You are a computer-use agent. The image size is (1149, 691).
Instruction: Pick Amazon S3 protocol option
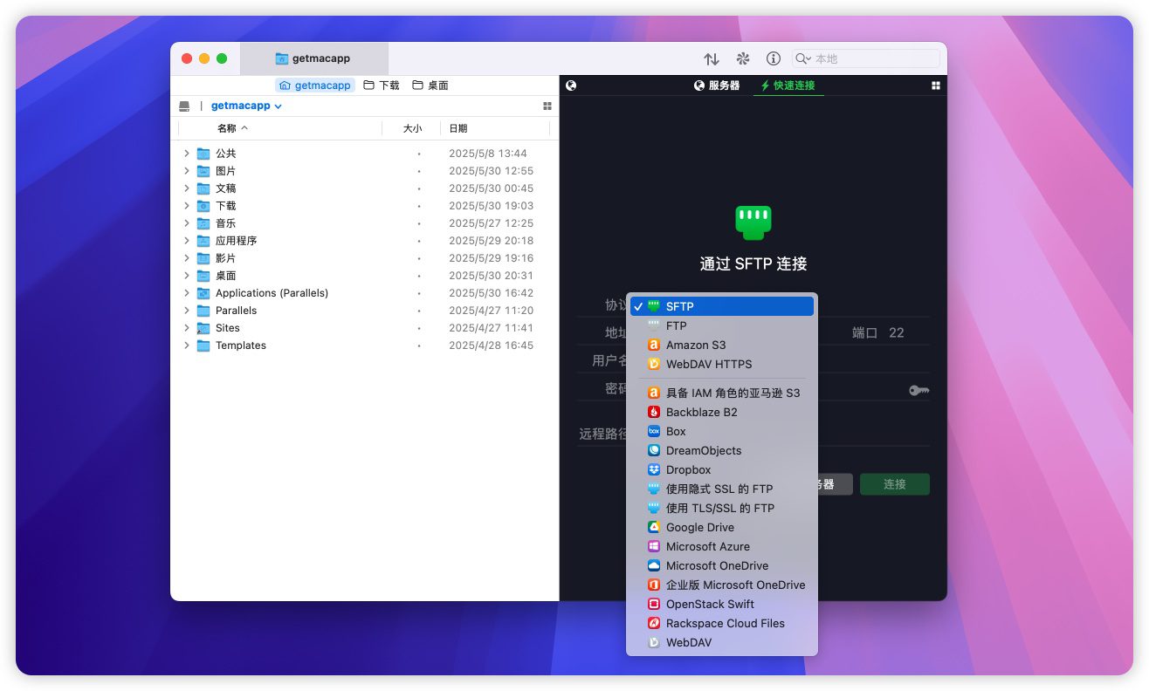click(695, 345)
